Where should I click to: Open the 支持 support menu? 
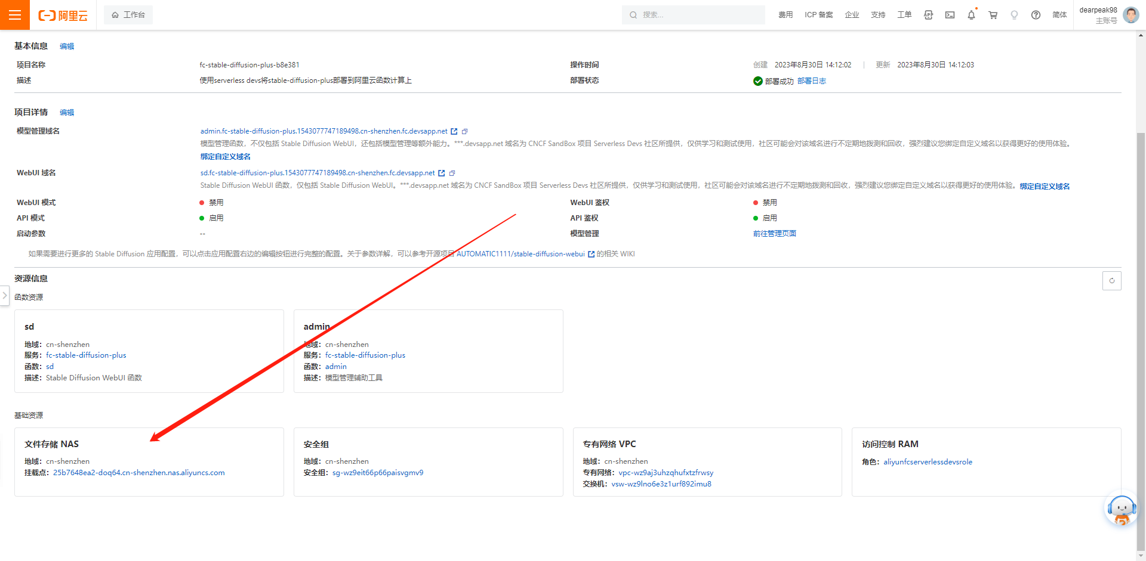pos(878,15)
